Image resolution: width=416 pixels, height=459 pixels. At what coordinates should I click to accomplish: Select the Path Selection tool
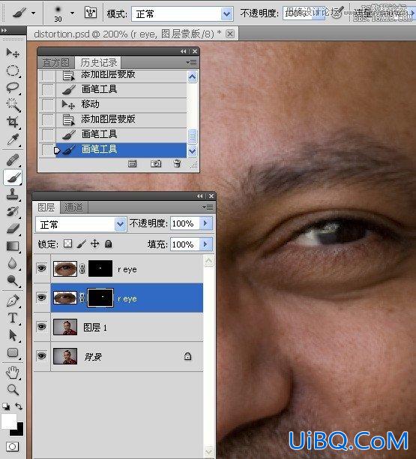pos(13,335)
